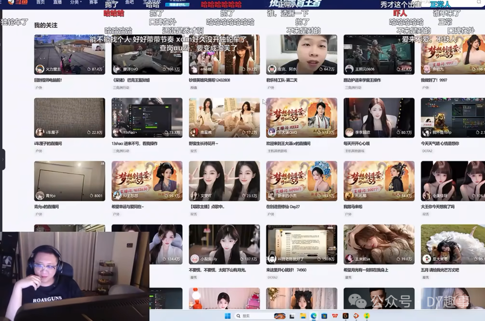
Task: Click the DOTA2 tag under 今天天气晴
Action: pos(427,151)
